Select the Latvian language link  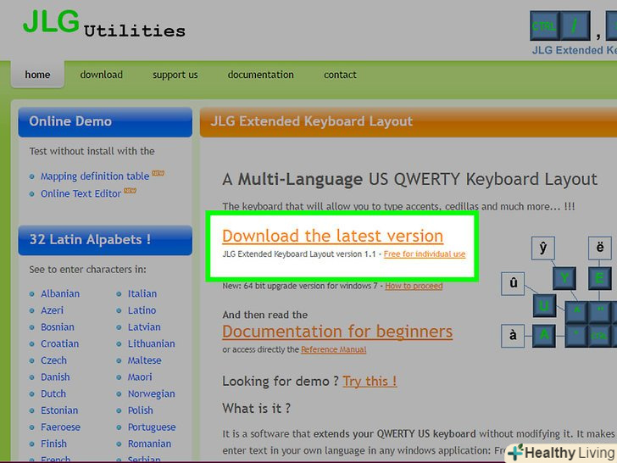point(144,326)
